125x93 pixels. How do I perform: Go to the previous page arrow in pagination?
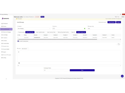pos(117,44)
